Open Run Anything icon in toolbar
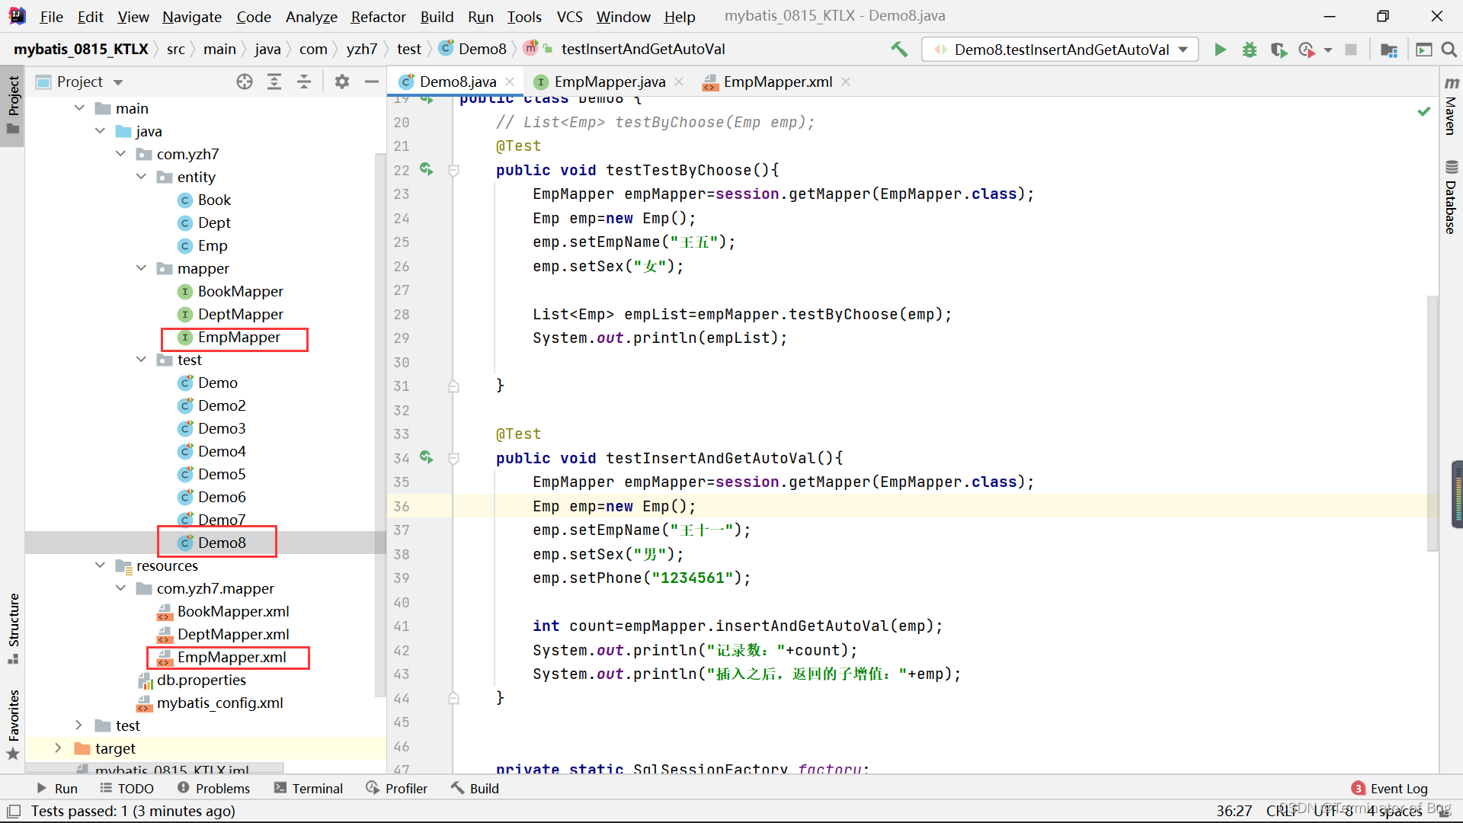 pos(1423,50)
